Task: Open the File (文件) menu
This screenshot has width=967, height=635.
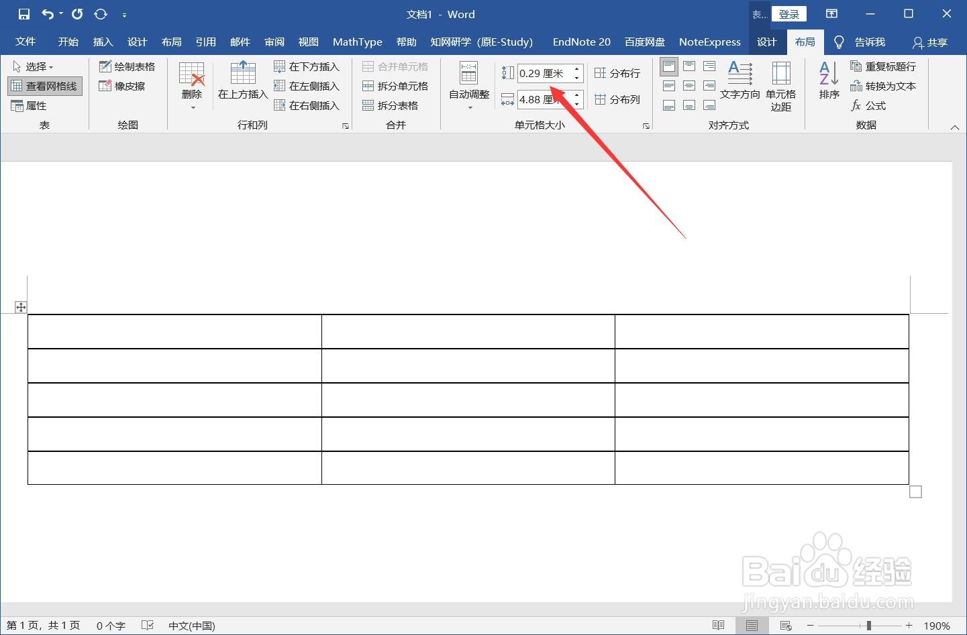Action: point(26,42)
